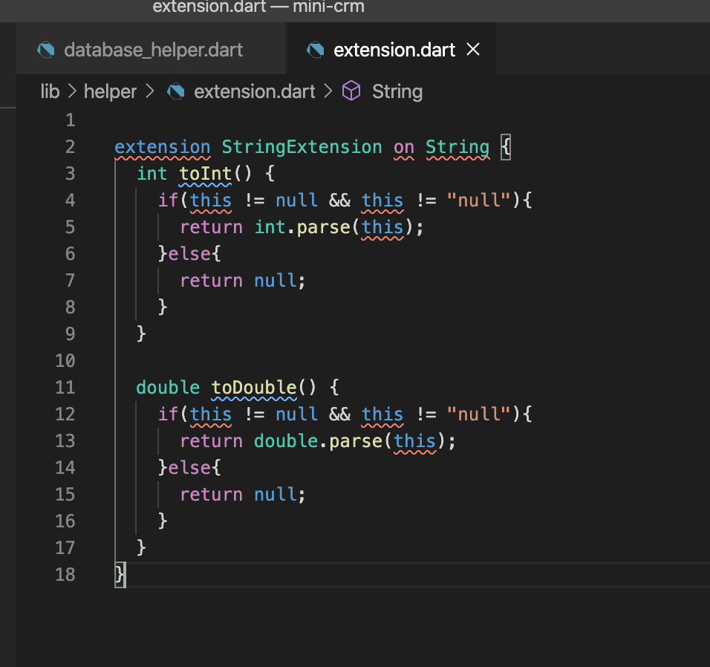
Task: Open the lib breadcrumb dropdown
Action: coord(49,91)
